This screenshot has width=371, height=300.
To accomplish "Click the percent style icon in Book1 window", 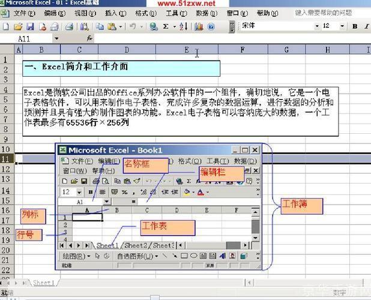I will [x=125, y=192].
